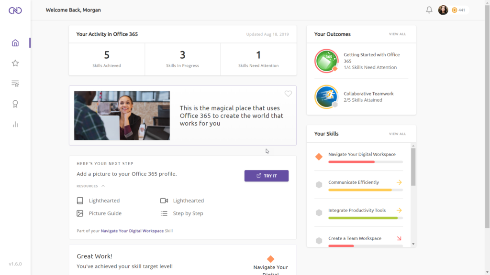Click the infinity logo at top left
This screenshot has height=275, width=490.
click(x=15, y=11)
